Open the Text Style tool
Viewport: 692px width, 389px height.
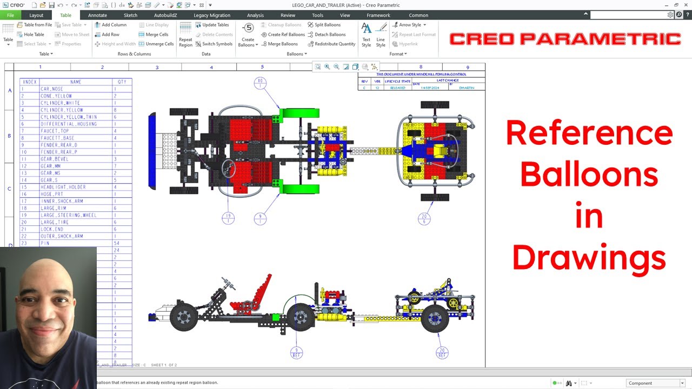366,35
